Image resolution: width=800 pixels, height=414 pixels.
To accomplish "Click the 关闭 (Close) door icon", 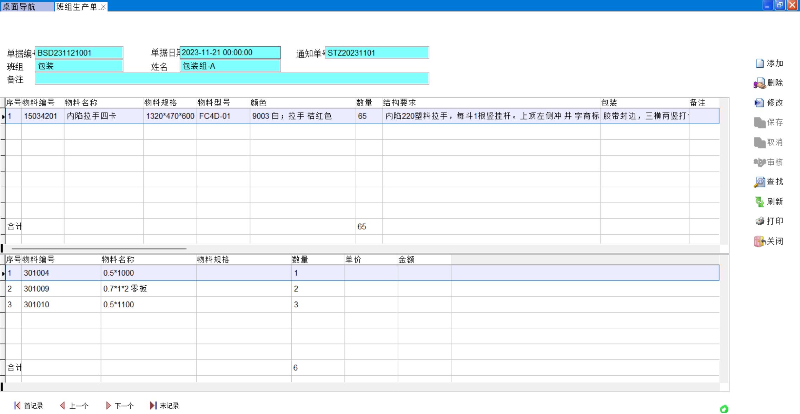I will [x=759, y=241].
